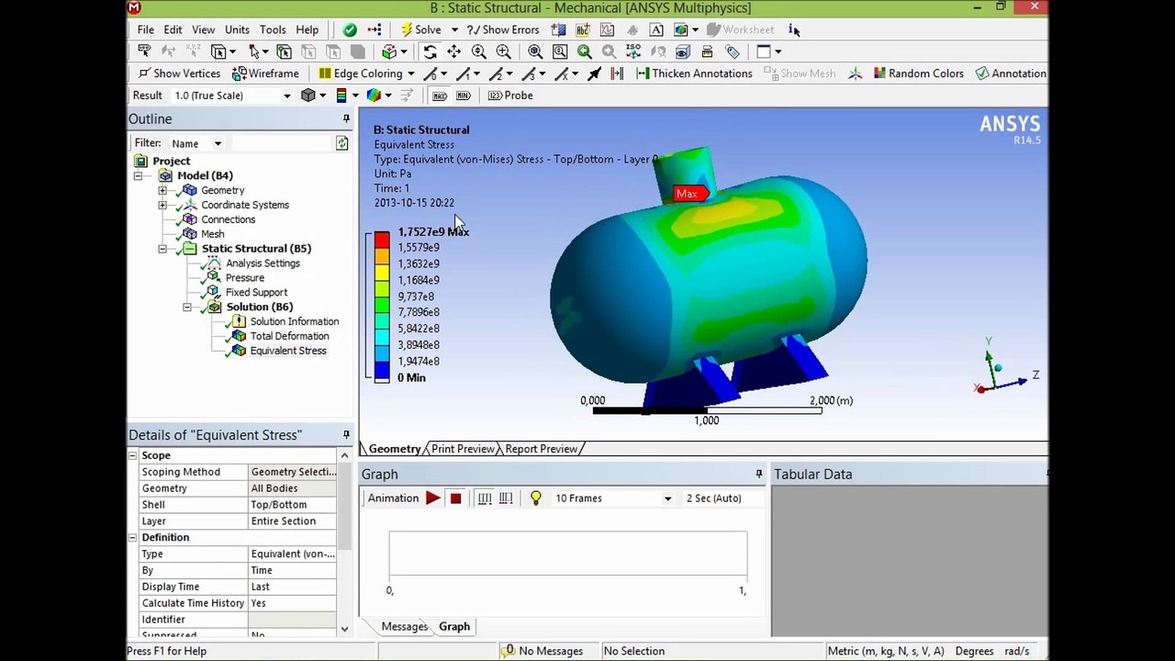
Task: Select the Rotate view tool
Action: (430, 52)
